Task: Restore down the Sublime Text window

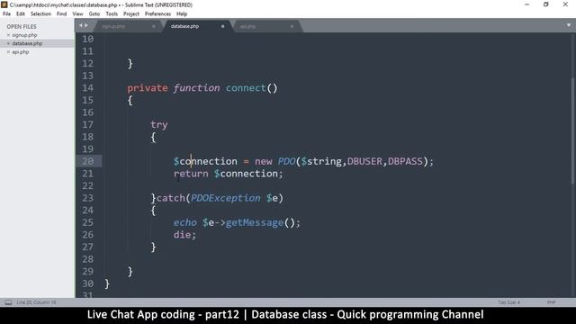Action: pos(546,4)
